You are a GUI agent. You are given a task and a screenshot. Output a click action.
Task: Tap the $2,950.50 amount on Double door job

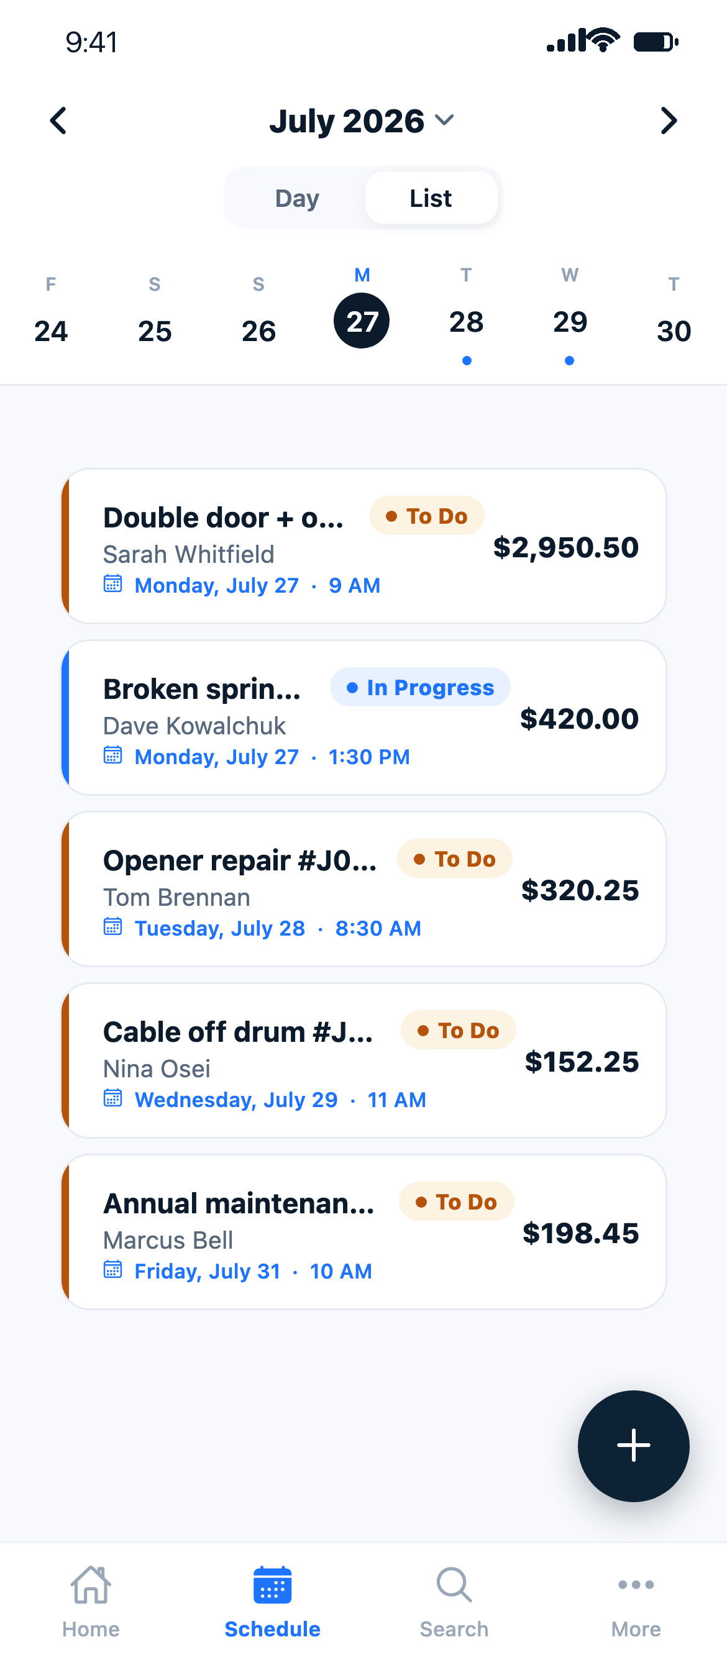pos(565,547)
